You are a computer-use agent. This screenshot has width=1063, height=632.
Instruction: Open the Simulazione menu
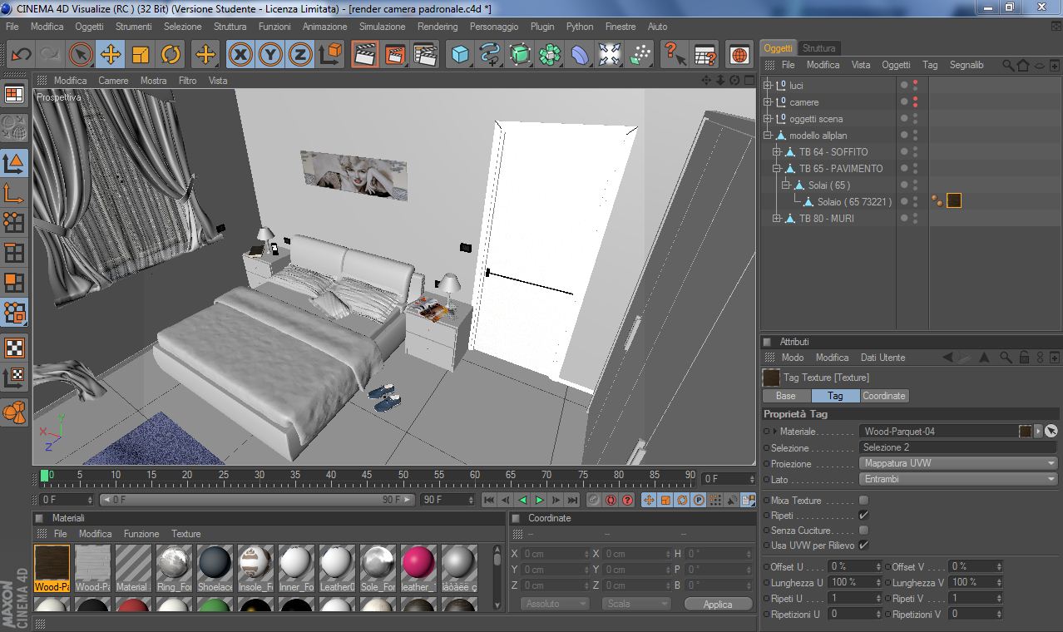[x=382, y=27]
